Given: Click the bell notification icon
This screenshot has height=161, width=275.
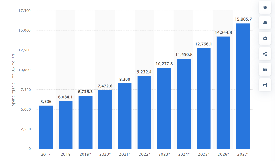Looking at the screenshot, I should 265,23.
